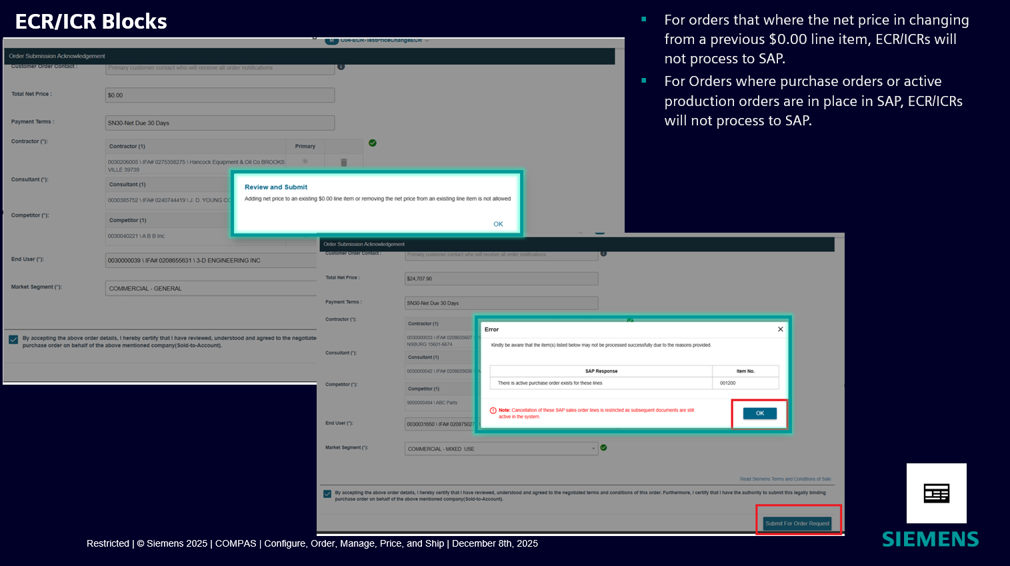Click the blue OK button in the Error dialog
Image resolution: width=1010 pixels, height=566 pixels.
pyautogui.click(x=759, y=413)
